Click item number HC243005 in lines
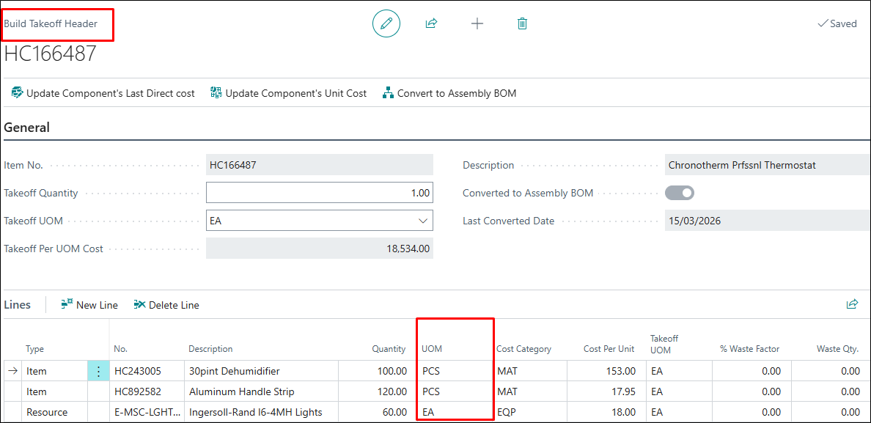 pyautogui.click(x=138, y=371)
